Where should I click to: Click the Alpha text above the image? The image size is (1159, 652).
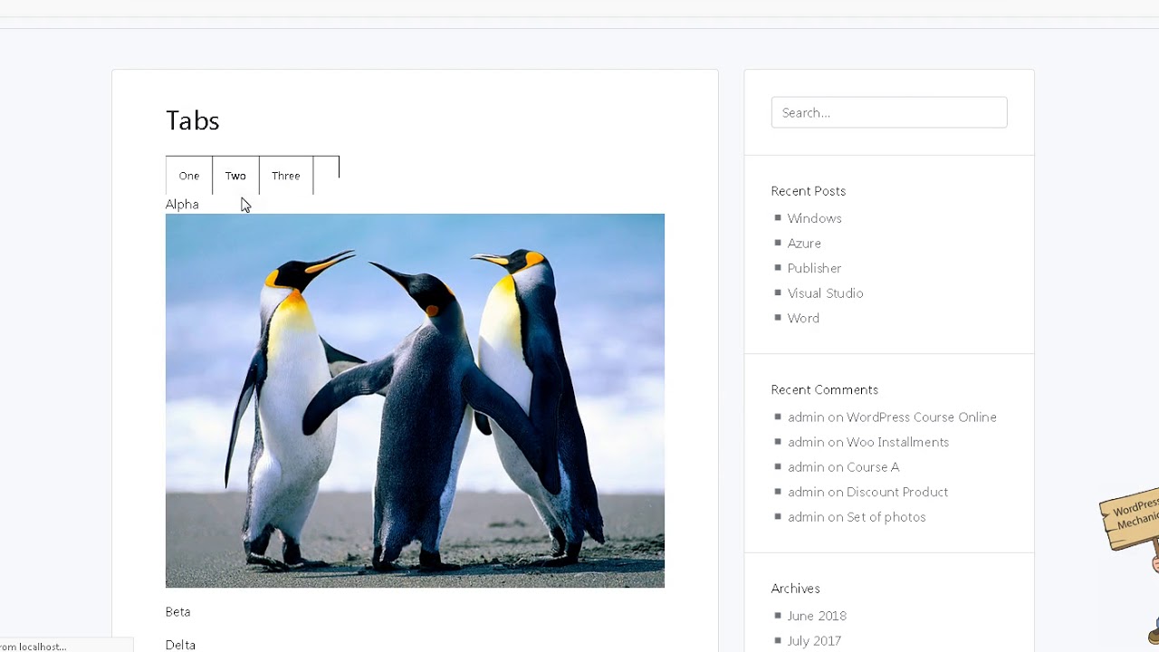click(182, 204)
